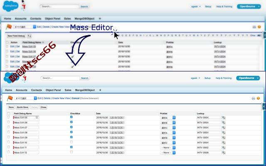Click the Mass Edit 06 name field

26,122
